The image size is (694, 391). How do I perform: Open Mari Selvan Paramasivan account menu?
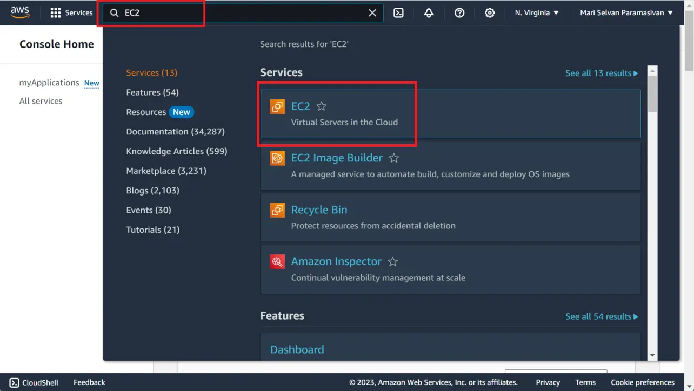(626, 12)
